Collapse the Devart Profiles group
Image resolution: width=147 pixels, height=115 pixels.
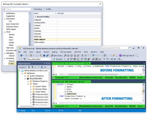[36, 17]
